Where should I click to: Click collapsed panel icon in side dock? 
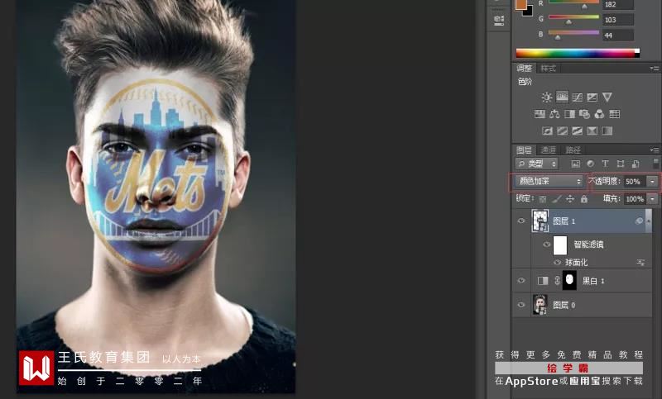point(499,20)
